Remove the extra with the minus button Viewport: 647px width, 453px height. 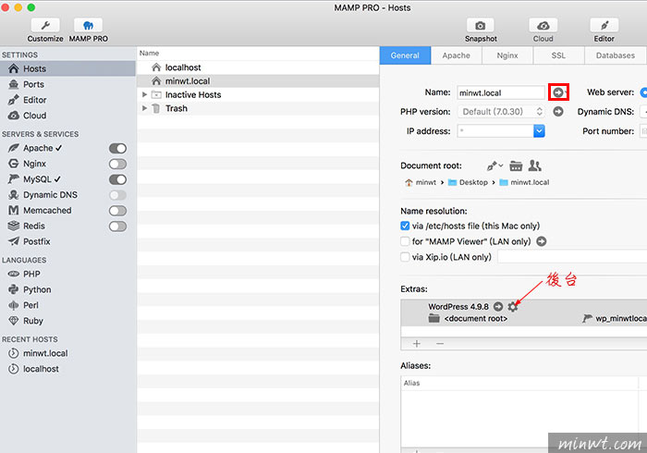[x=440, y=344]
